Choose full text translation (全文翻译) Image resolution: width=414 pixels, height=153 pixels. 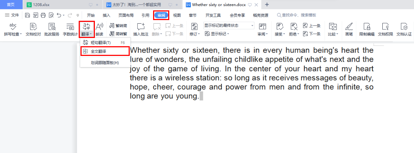[x=105, y=51]
